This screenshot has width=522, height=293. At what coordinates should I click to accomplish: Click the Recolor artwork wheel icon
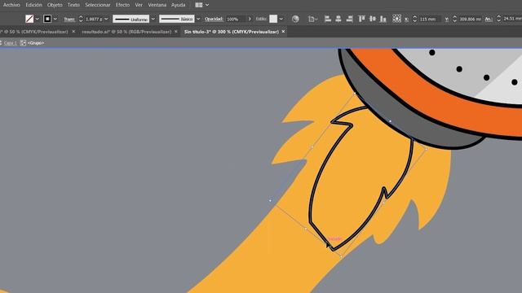coord(295,19)
